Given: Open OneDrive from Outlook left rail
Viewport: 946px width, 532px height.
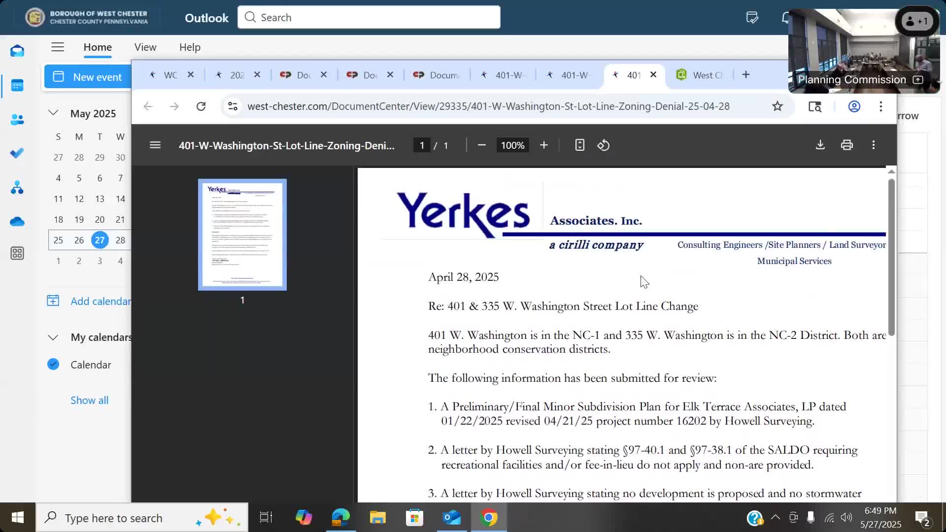Looking at the screenshot, I should 17,222.
